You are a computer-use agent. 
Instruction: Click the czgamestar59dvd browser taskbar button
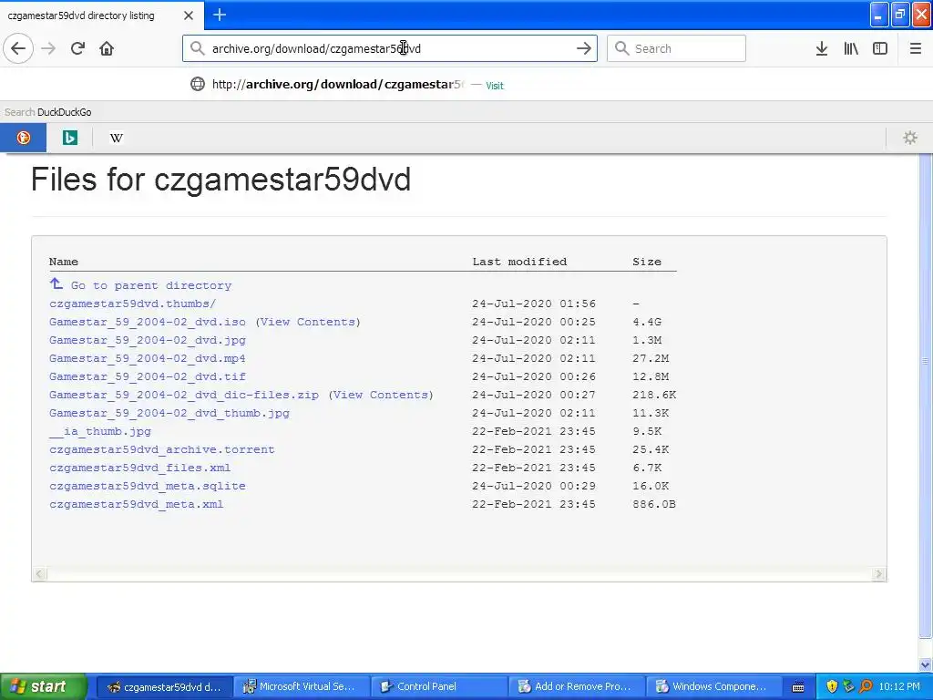(x=164, y=686)
